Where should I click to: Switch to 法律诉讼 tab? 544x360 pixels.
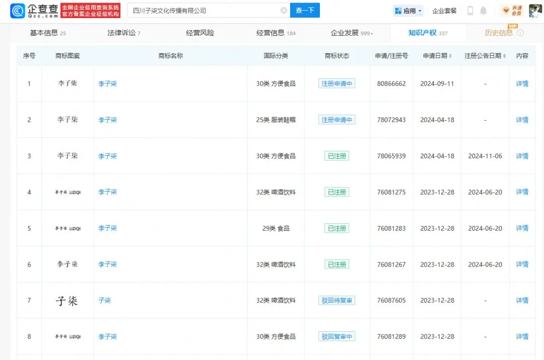coord(124,33)
